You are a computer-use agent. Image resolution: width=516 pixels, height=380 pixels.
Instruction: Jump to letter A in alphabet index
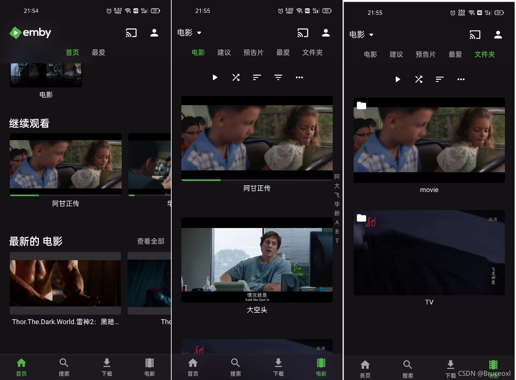[x=337, y=222]
